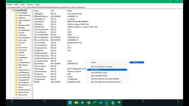Expand the AdaptiveDisplay key
This screenshot has width=189, height=106.
(14, 15)
